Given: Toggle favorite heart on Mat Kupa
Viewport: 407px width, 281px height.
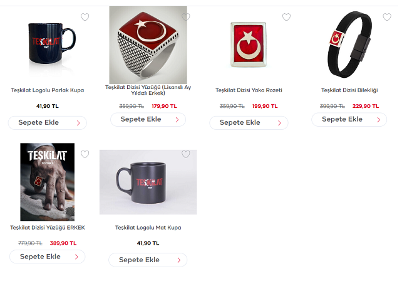Looking at the screenshot, I should [x=185, y=154].
